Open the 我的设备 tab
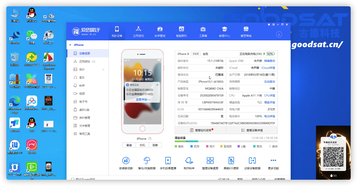This screenshot has height=186, width=357. (x=117, y=32)
